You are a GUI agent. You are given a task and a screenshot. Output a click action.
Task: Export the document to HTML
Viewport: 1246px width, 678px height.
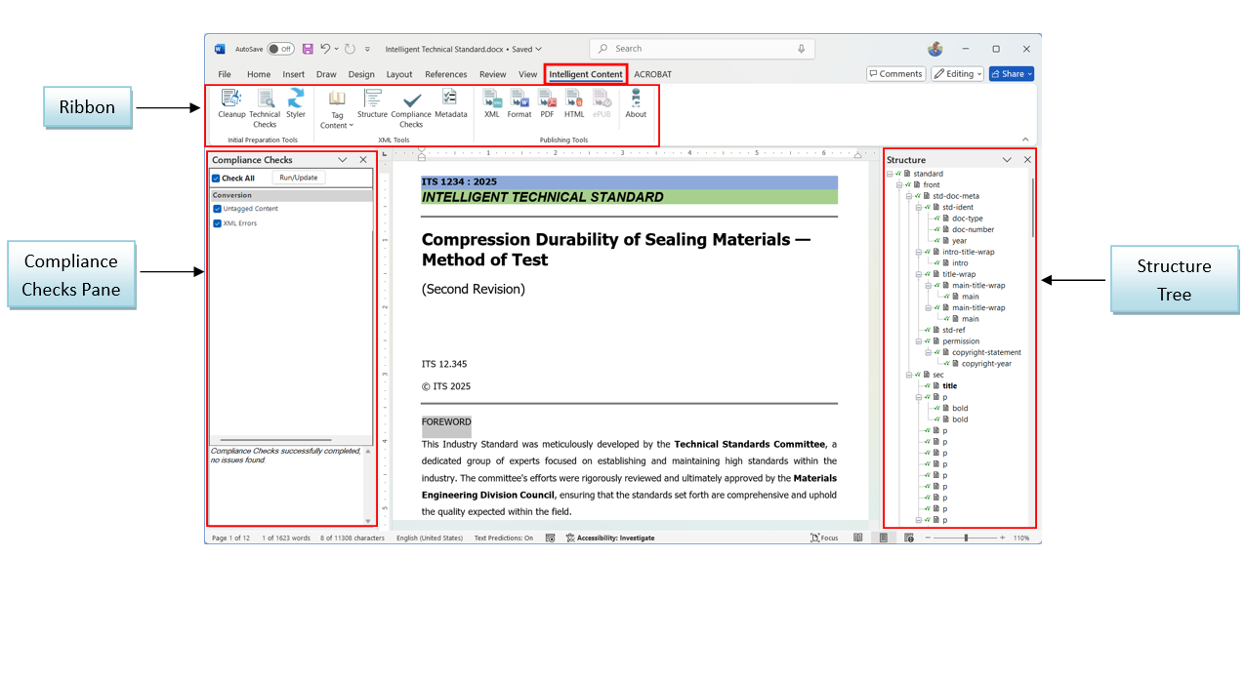tap(574, 104)
